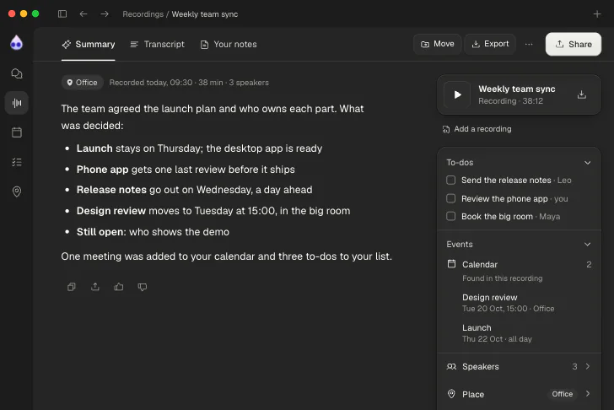Collapse the To-dos section
This screenshot has width=614, height=410.
click(587, 163)
